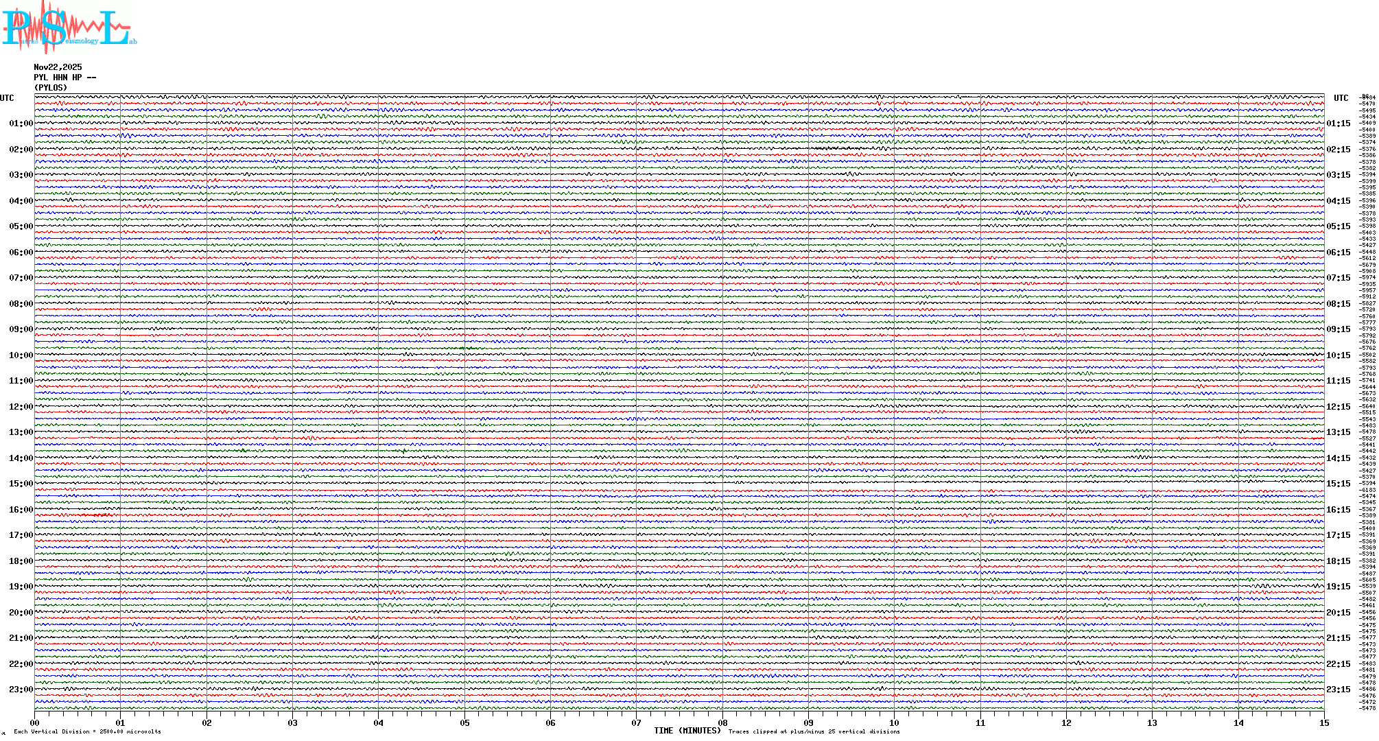Select the 12:00 hour label on left
The width and height of the screenshot is (1379, 741).
21,407
